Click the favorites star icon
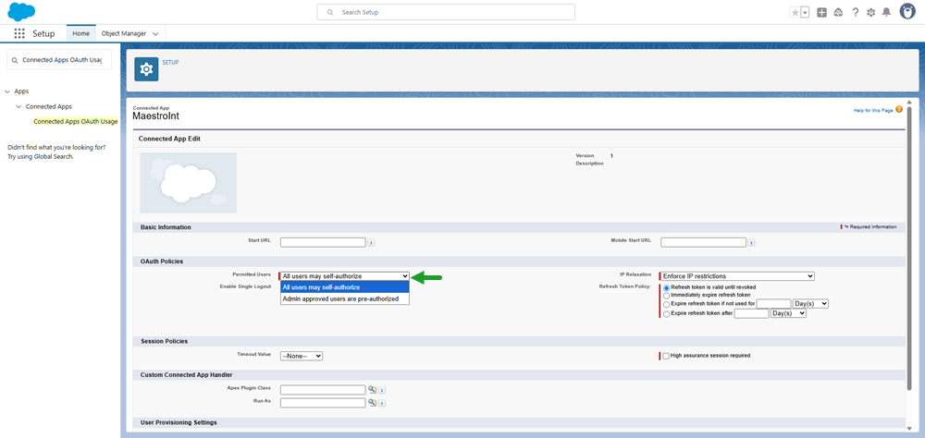The width and height of the screenshot is (925, 438). (x=795, y=12)
